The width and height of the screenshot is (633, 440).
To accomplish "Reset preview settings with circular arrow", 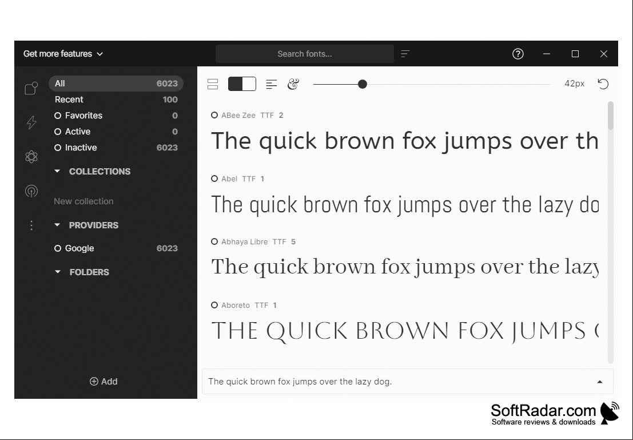I will tap(603, 84).
